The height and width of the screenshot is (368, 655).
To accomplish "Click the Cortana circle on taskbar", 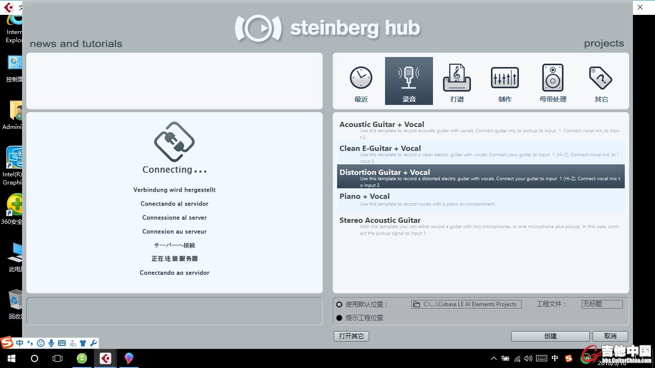I will [35, 358].
